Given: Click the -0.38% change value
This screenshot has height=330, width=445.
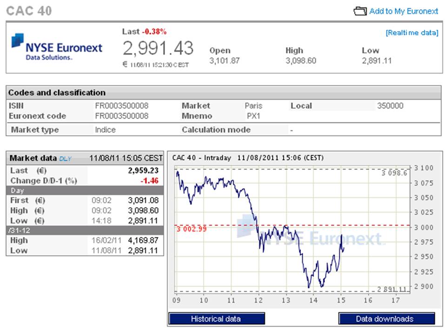Looking at the screenshot, I should [x=154, y=32].
